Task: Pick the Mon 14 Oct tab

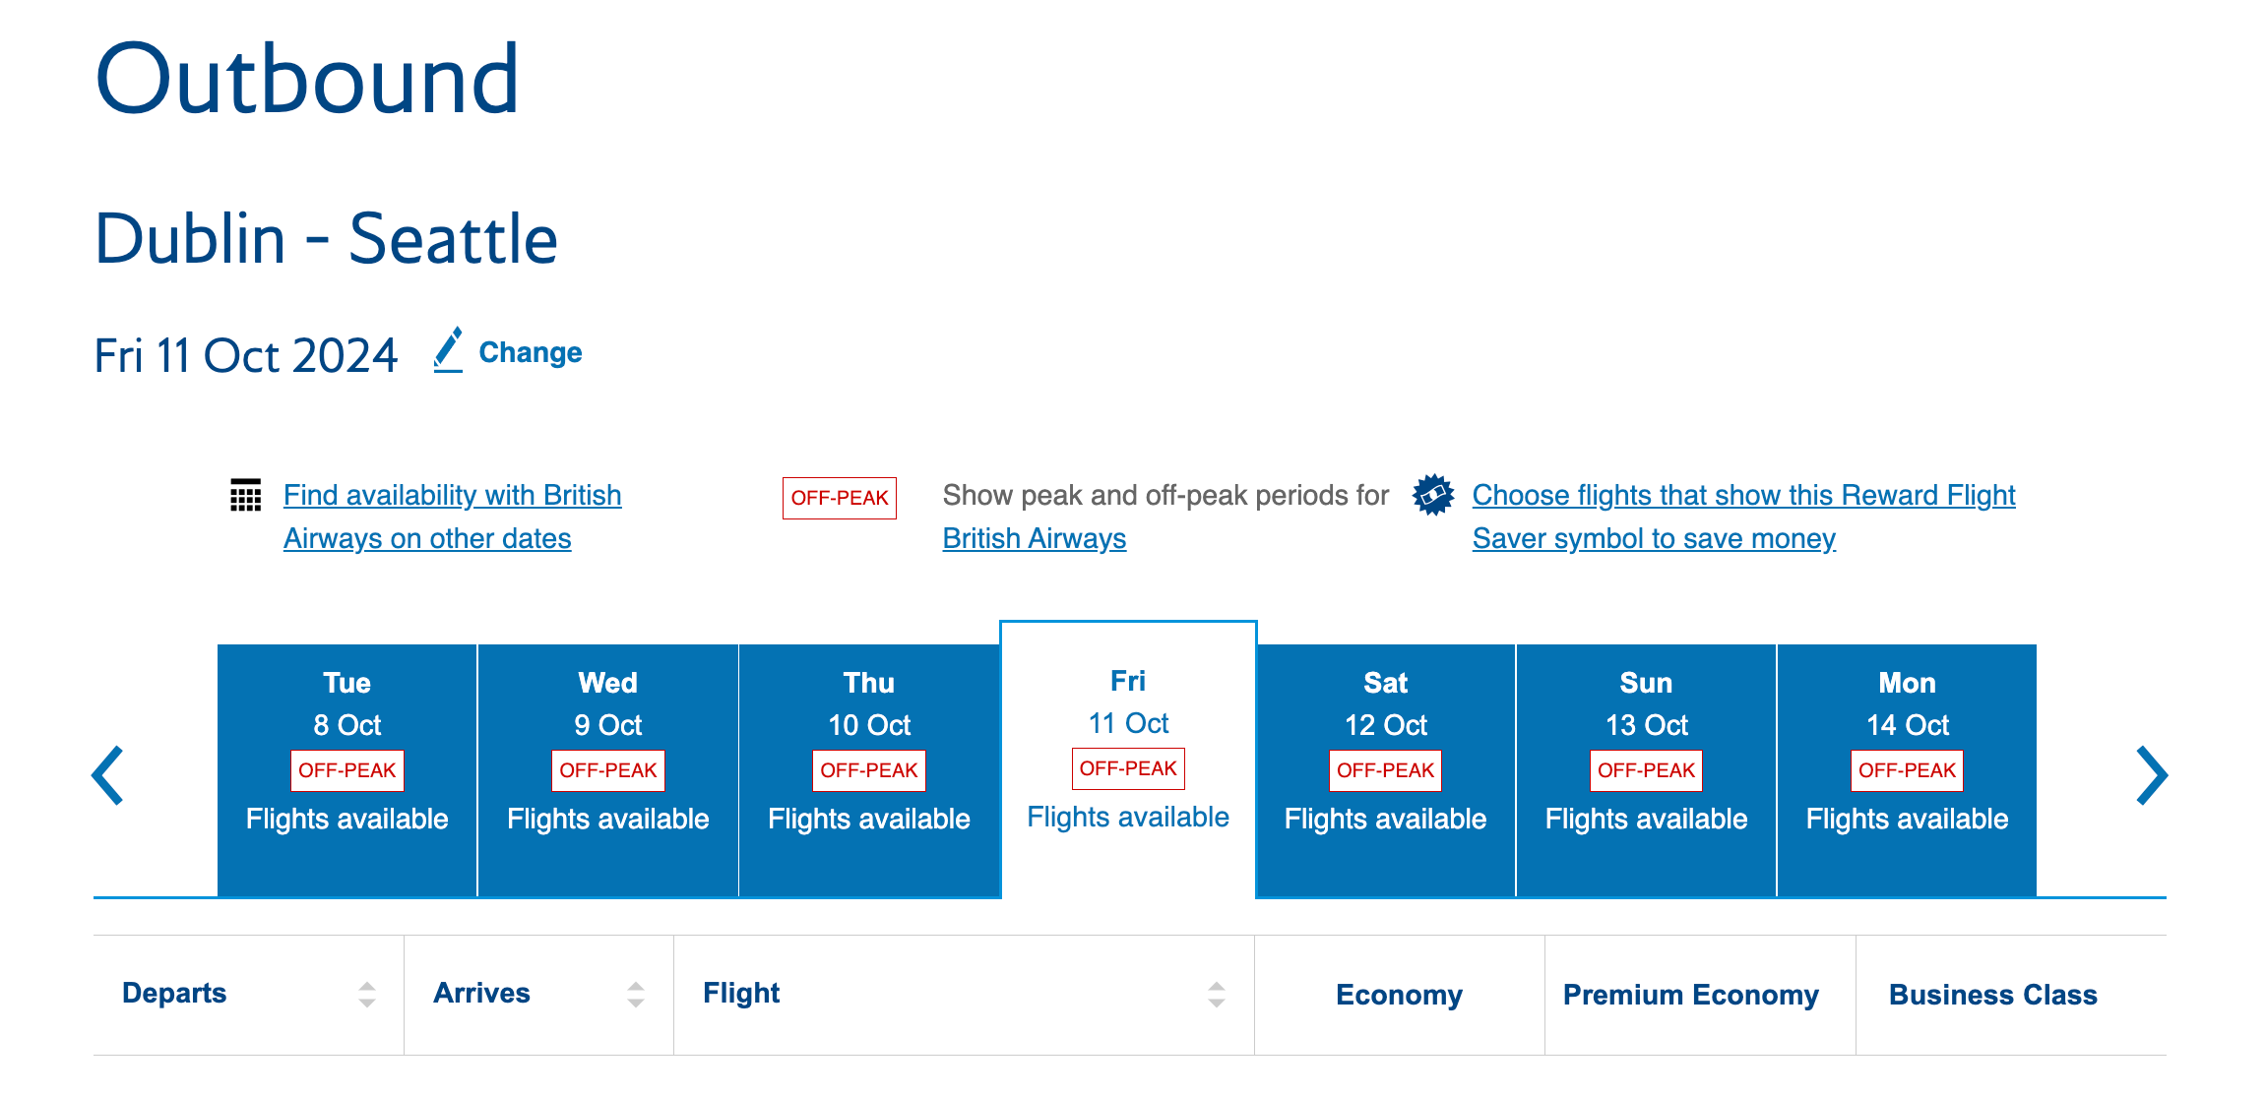Action: click(x=1907, y=769)
